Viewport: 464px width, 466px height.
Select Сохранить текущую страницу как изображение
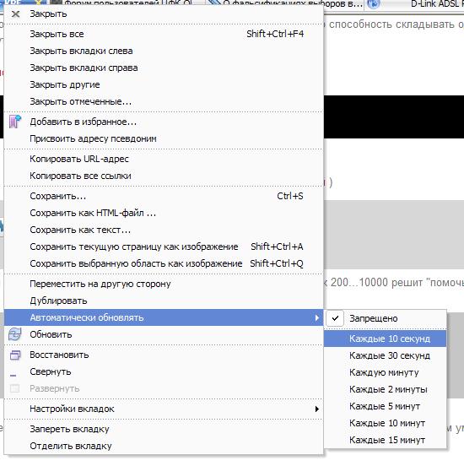point(164,247)
